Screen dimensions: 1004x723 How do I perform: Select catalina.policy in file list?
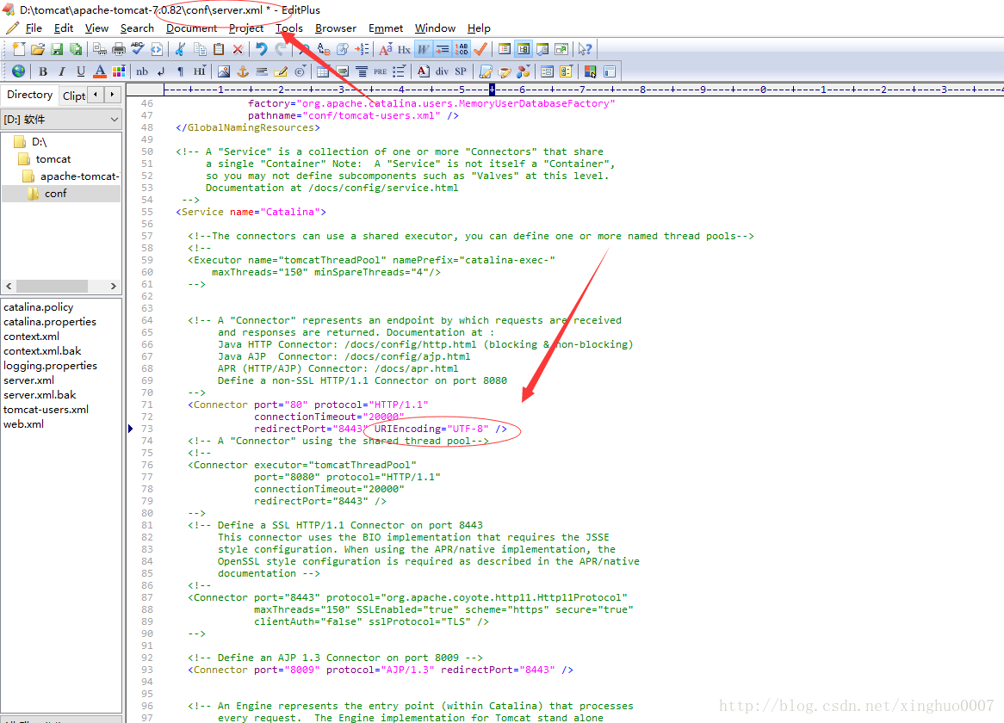pyautogui.click(x=39, y=307)
